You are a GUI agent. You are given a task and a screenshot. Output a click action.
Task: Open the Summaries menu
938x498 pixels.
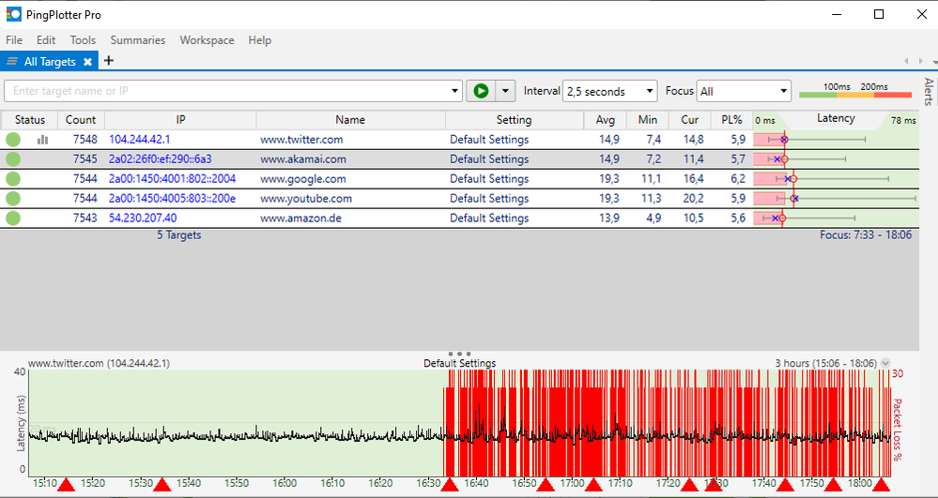(x=138, y=40)
